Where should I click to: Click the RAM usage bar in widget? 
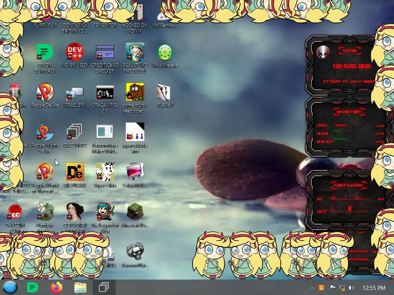coord(337,131)
